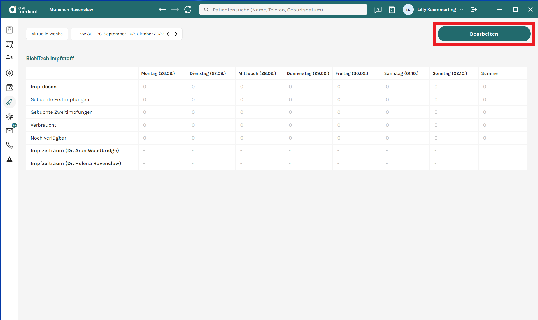Click the logout icon in header
Viewport: 538px width, 320px height.
click(474, 10)
